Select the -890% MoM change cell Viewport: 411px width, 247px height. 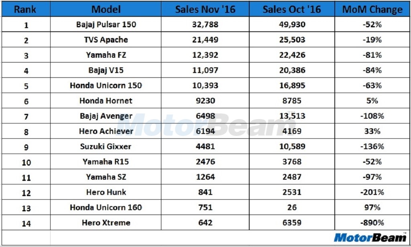[x=372, y=223]
